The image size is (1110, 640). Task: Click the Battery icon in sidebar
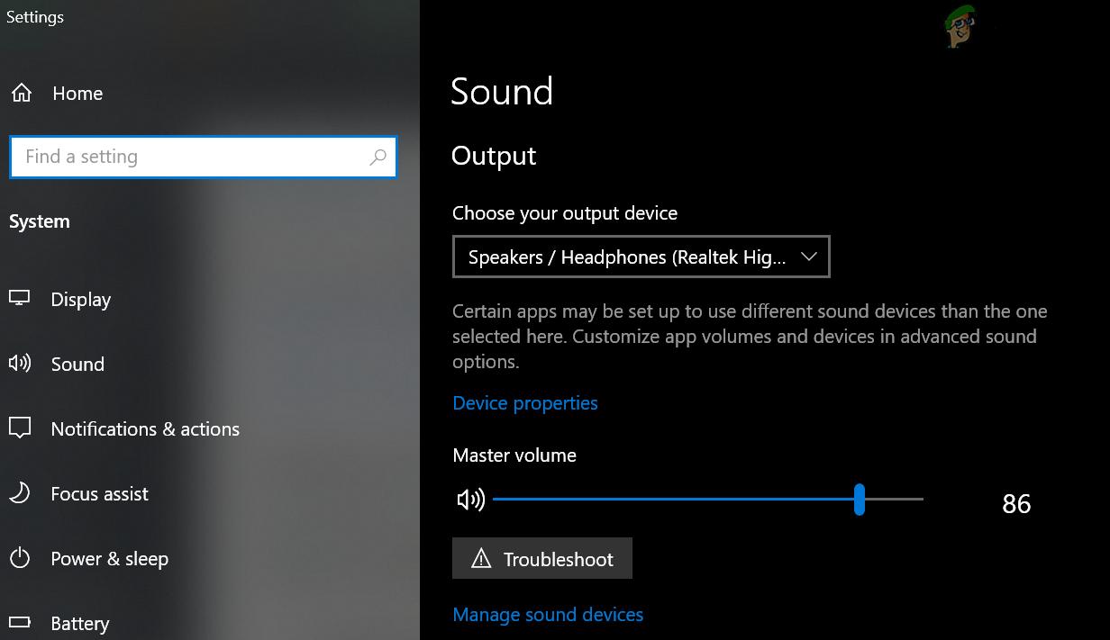(20, 623)
